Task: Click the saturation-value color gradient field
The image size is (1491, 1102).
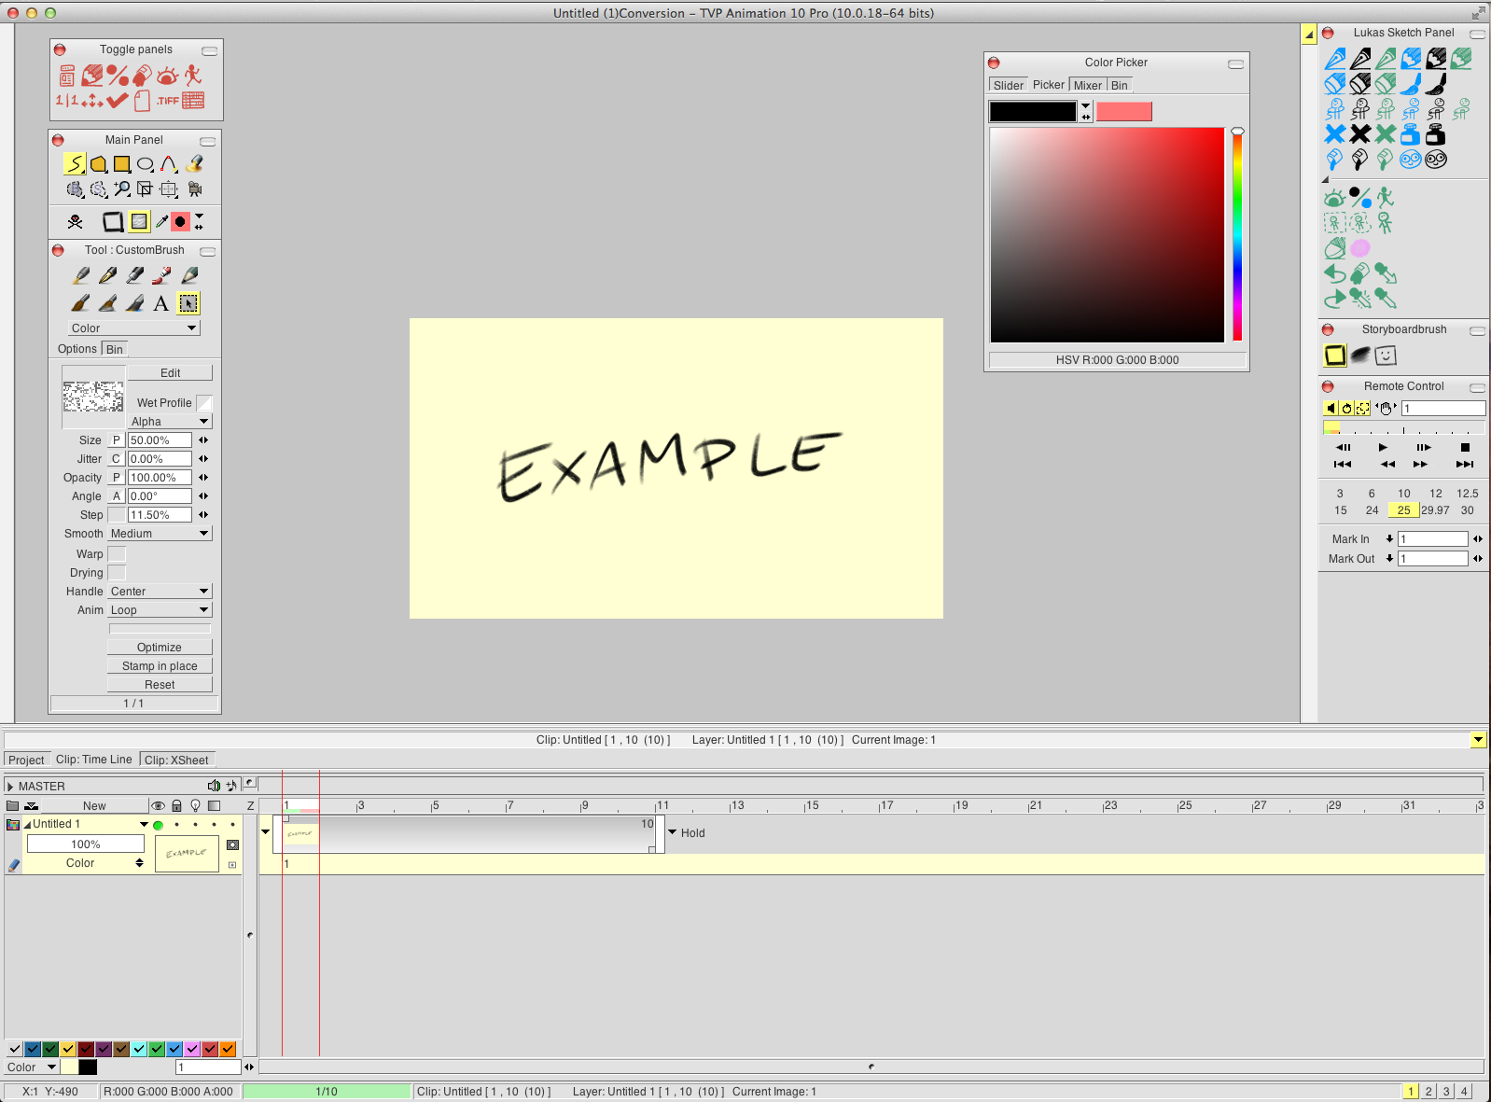Action: pyautogui.click(x=1107, y=235)
